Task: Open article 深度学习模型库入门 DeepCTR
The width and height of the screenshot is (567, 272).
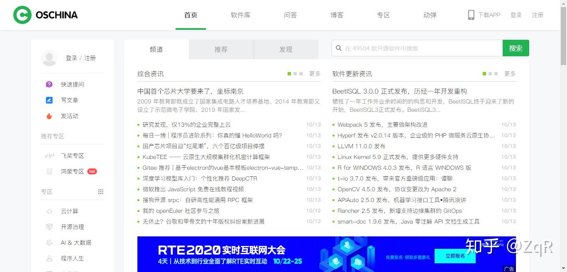Action: (200, 178)
